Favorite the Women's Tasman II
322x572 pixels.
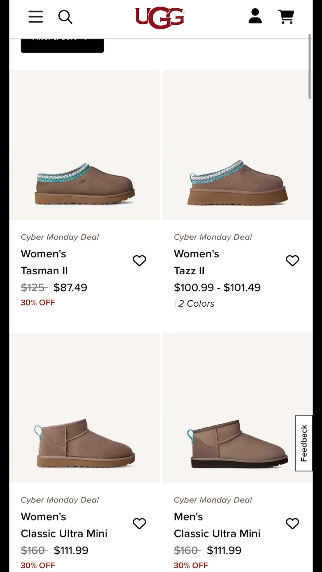point(139,261)
